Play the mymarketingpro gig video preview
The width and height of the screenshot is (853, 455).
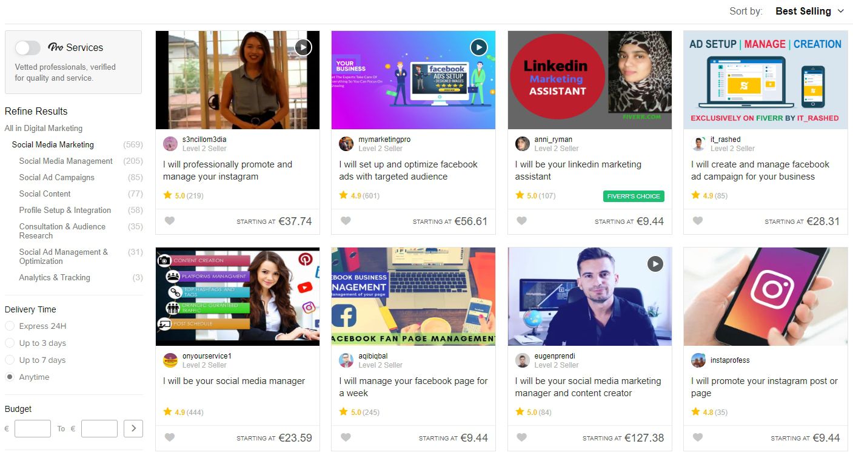pyautogui.click(x=479, y=47)
